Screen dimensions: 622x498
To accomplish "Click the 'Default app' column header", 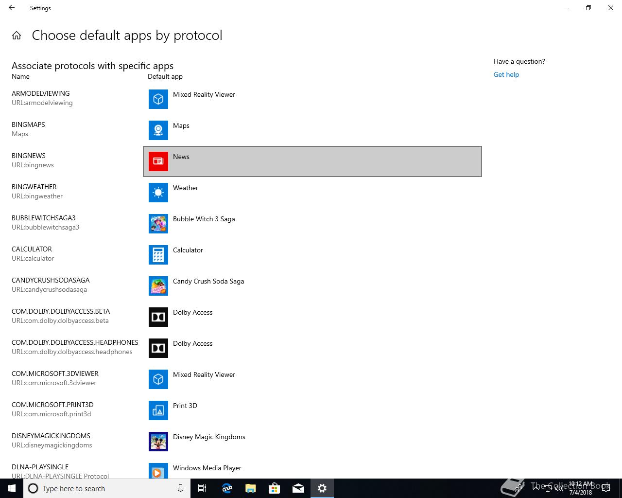I will tap(165, 76).
